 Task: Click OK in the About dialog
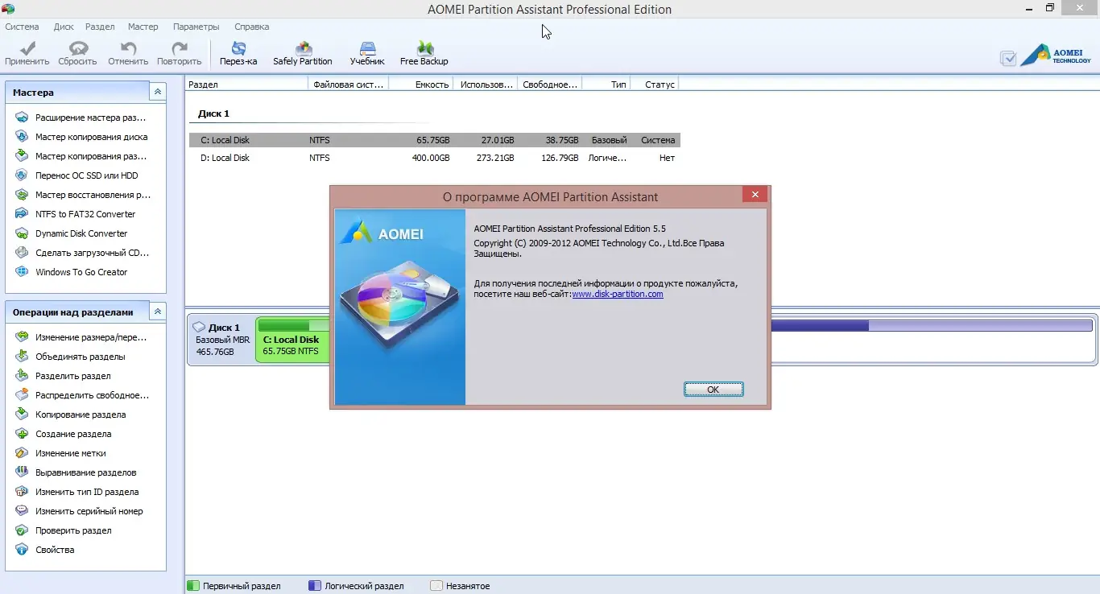[x=713, y=389]
